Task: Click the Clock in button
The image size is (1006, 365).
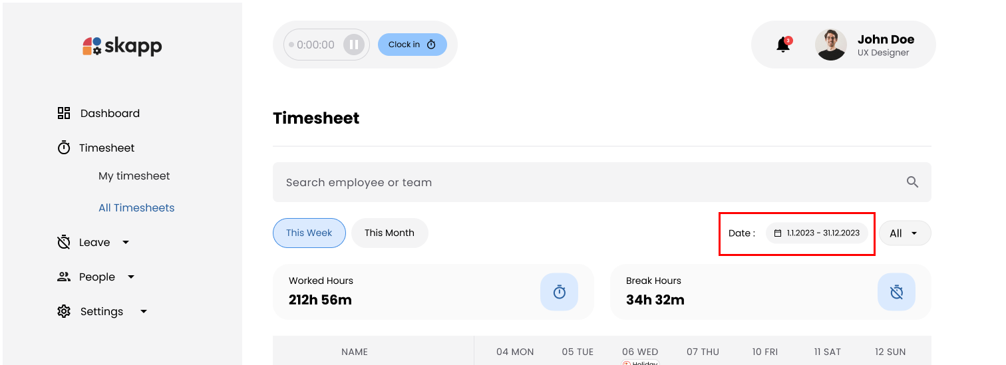Action: tap(413, 45)
